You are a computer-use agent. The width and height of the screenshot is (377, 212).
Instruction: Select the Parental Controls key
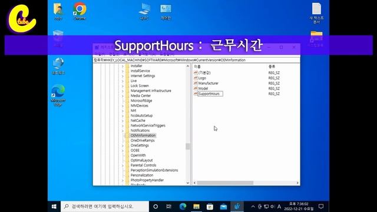pos(143,165)
